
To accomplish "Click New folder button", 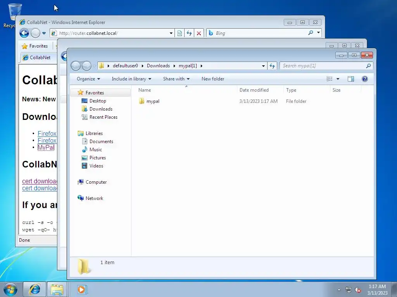I will point(213,79).
